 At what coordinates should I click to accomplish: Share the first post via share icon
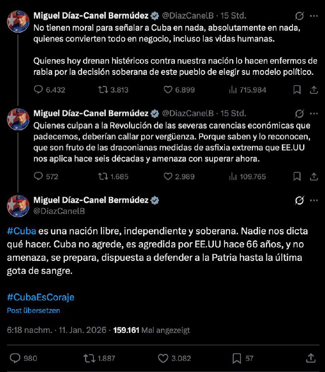[x=314, y=90]
